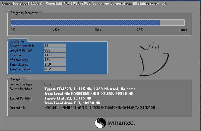
Task: Click the symantec wordmark
Action: tap(121, 123)
